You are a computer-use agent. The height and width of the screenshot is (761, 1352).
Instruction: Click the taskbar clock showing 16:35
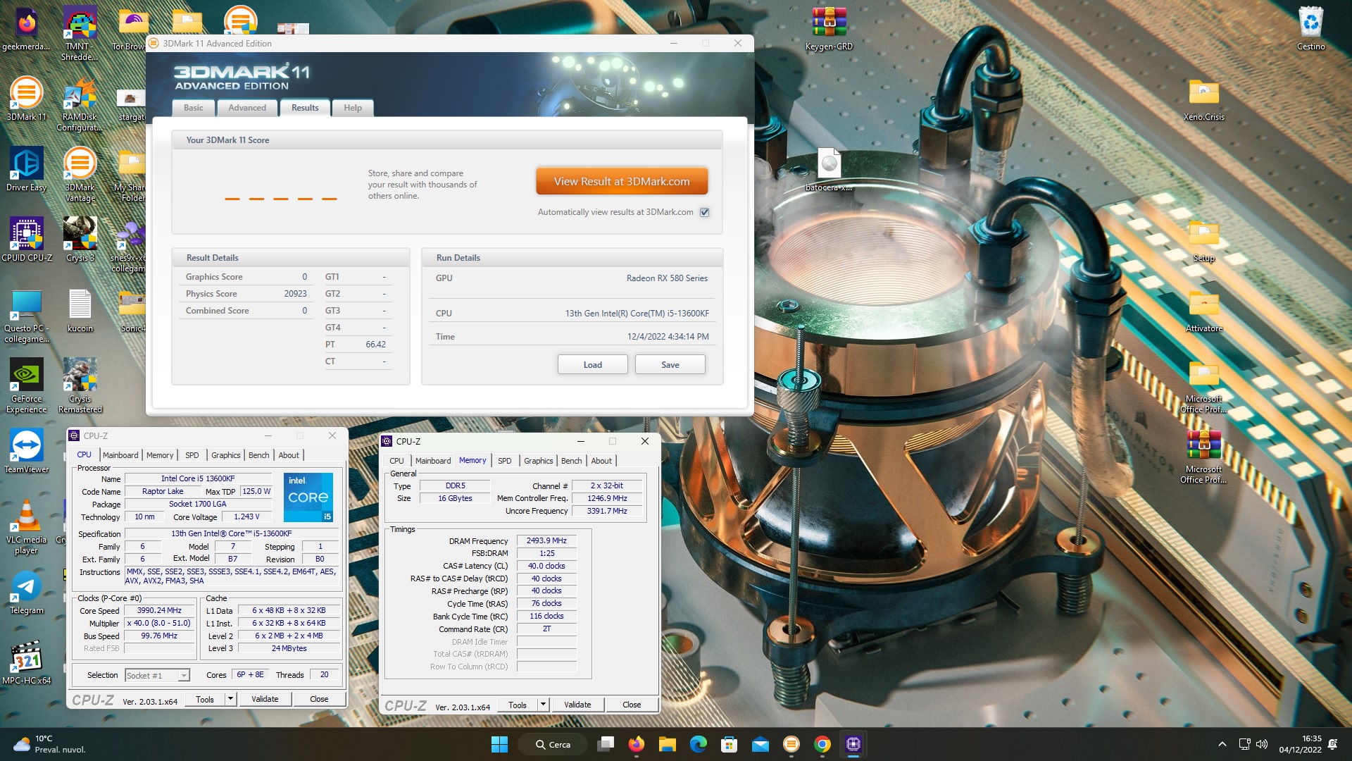(1301, 744)
